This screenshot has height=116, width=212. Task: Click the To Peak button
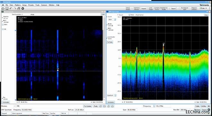(110, 42)
